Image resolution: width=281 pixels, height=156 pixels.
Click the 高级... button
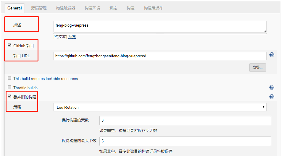click(x=257, y=67)
